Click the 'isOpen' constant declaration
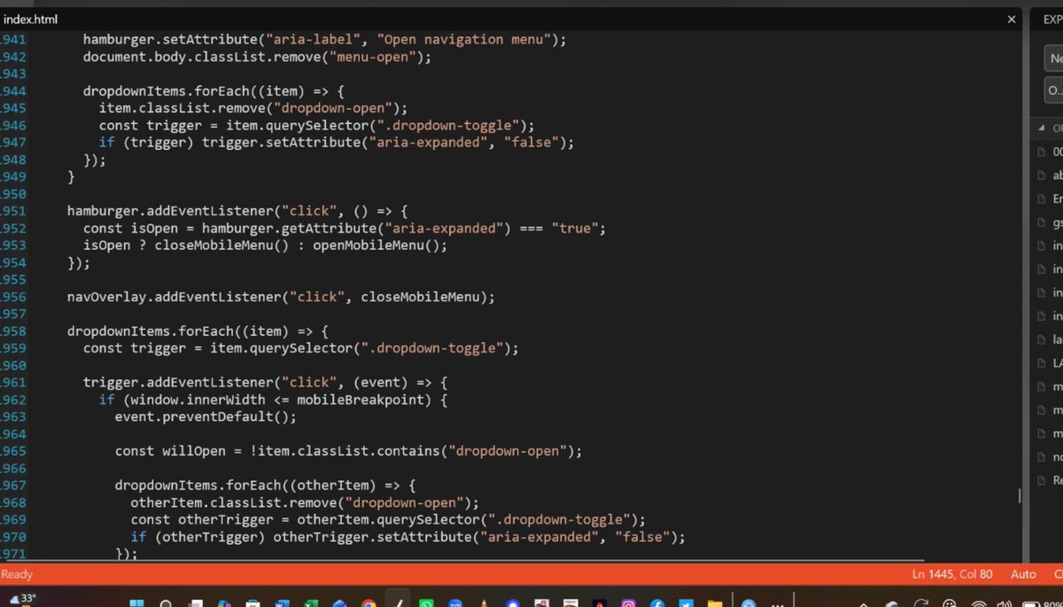The width and height of the screenshot is (1063, 607). (x=154, y=228)
